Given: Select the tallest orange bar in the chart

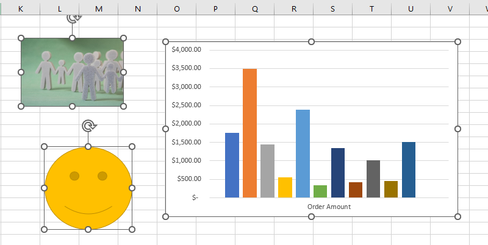Looking at the screenshot, I should tap(249, 133).
